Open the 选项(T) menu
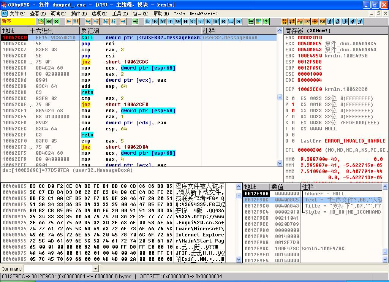The image size is (389, 282). pos(100,14)
